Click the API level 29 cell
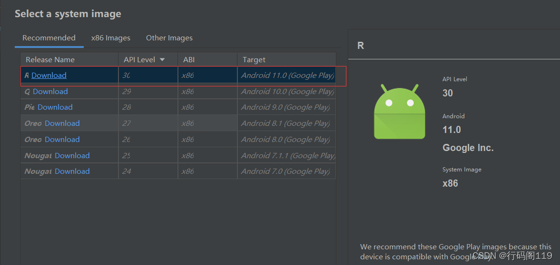560x265 pixels. 148,91
